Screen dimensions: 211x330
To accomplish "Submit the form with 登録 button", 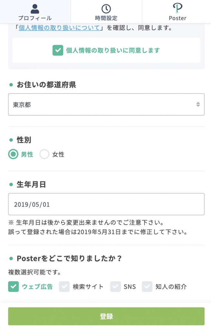I will click(x=106, y=316).
